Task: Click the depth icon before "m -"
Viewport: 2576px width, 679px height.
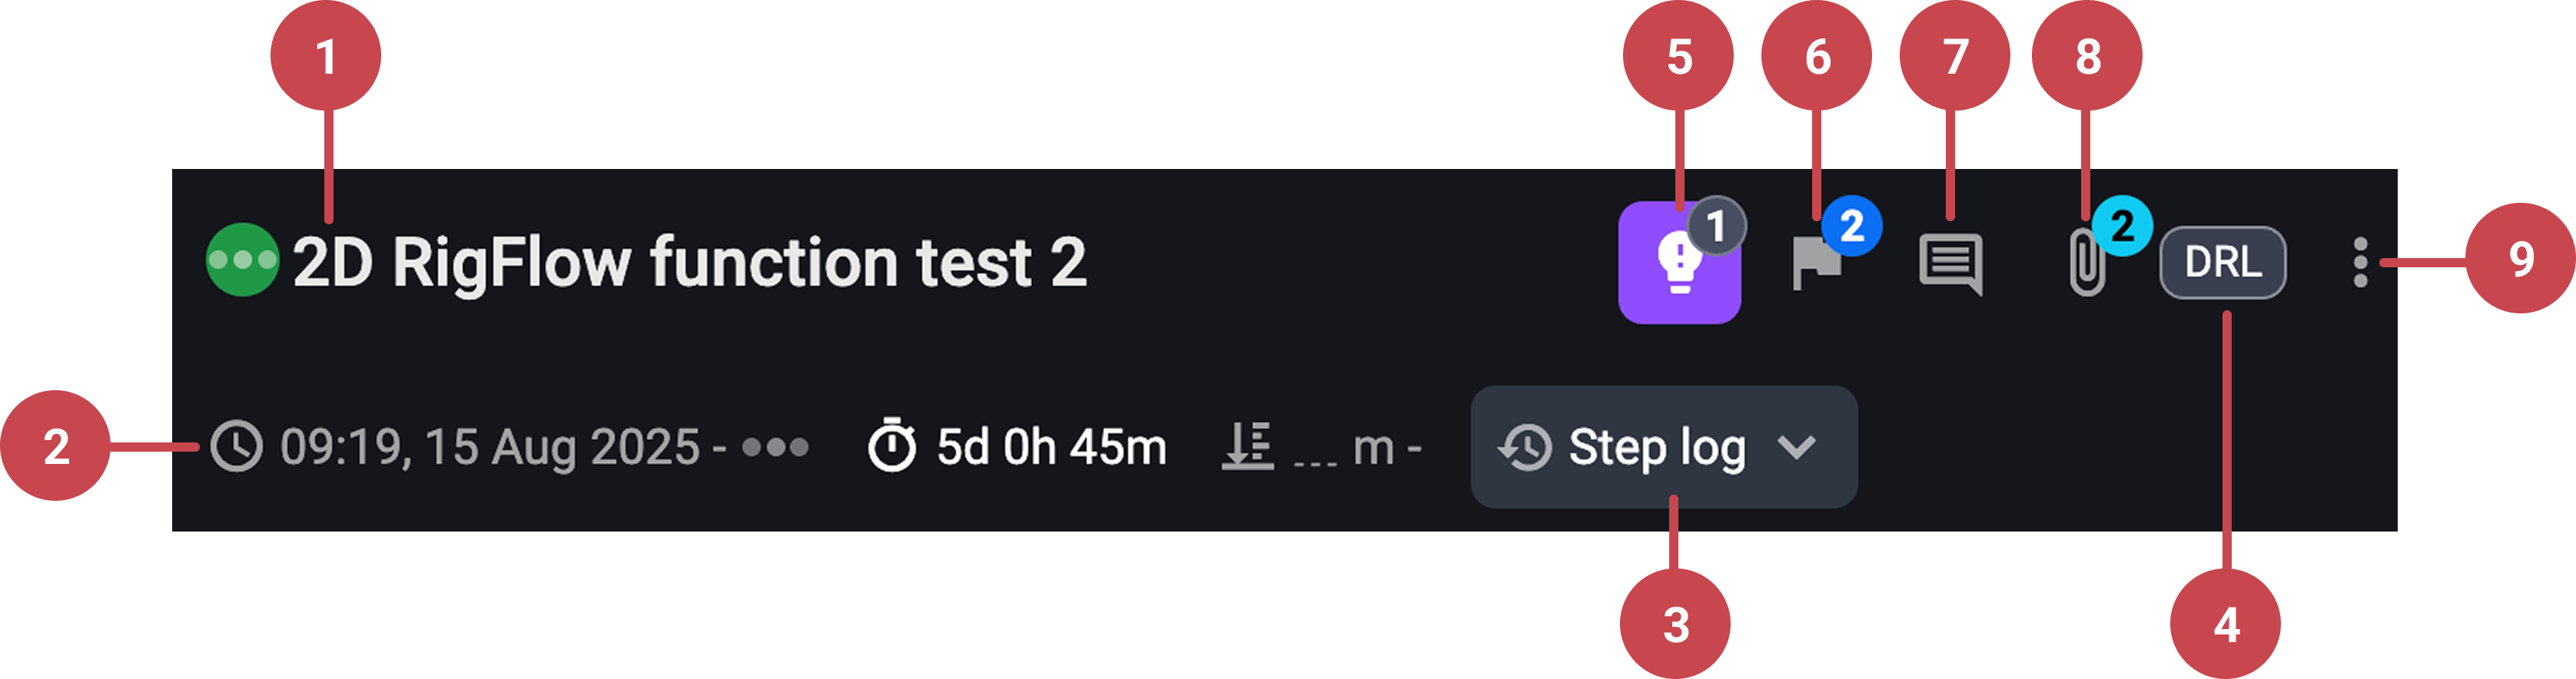Action: point(1247,446)
